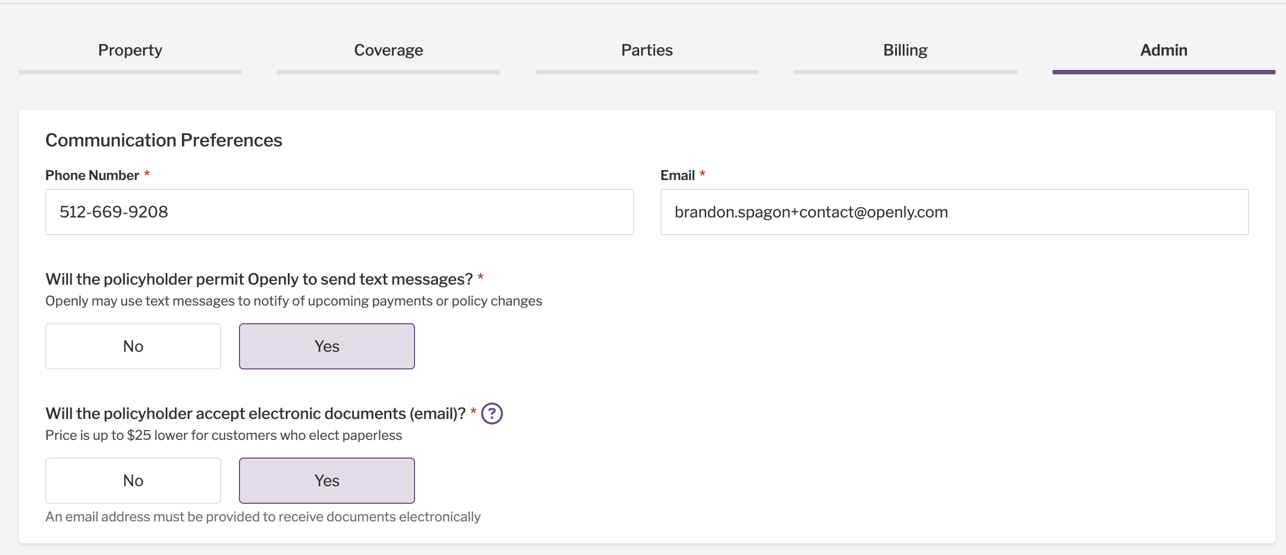Click the paperless price discount hint text

pos(224,436)
